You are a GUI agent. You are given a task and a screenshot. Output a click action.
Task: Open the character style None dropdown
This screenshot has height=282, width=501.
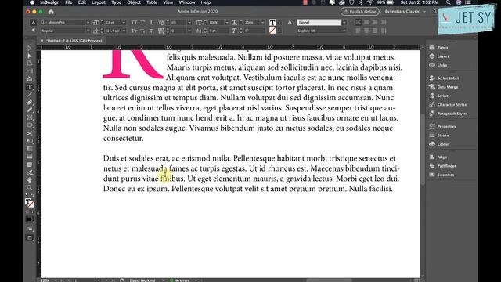(344, 23)
